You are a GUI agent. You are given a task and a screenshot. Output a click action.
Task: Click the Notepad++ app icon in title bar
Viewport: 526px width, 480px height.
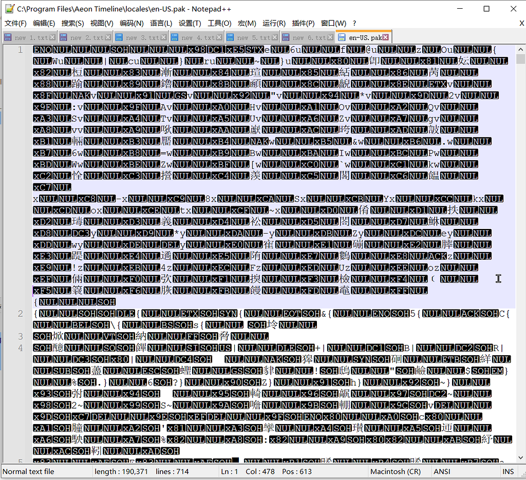pos(8,9)
